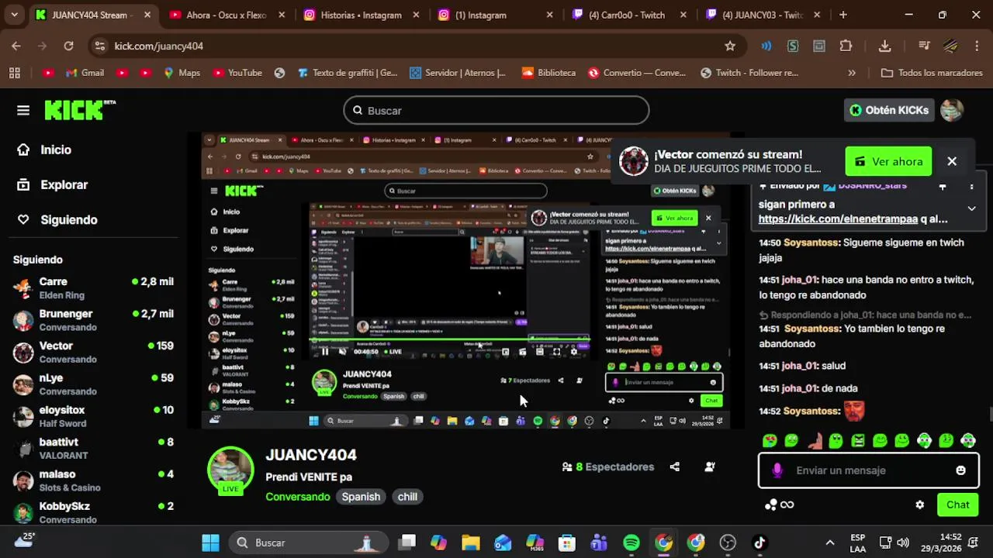993x558 pixels.
Task: Click the share stream icon
Action: (x=674, y=467)
